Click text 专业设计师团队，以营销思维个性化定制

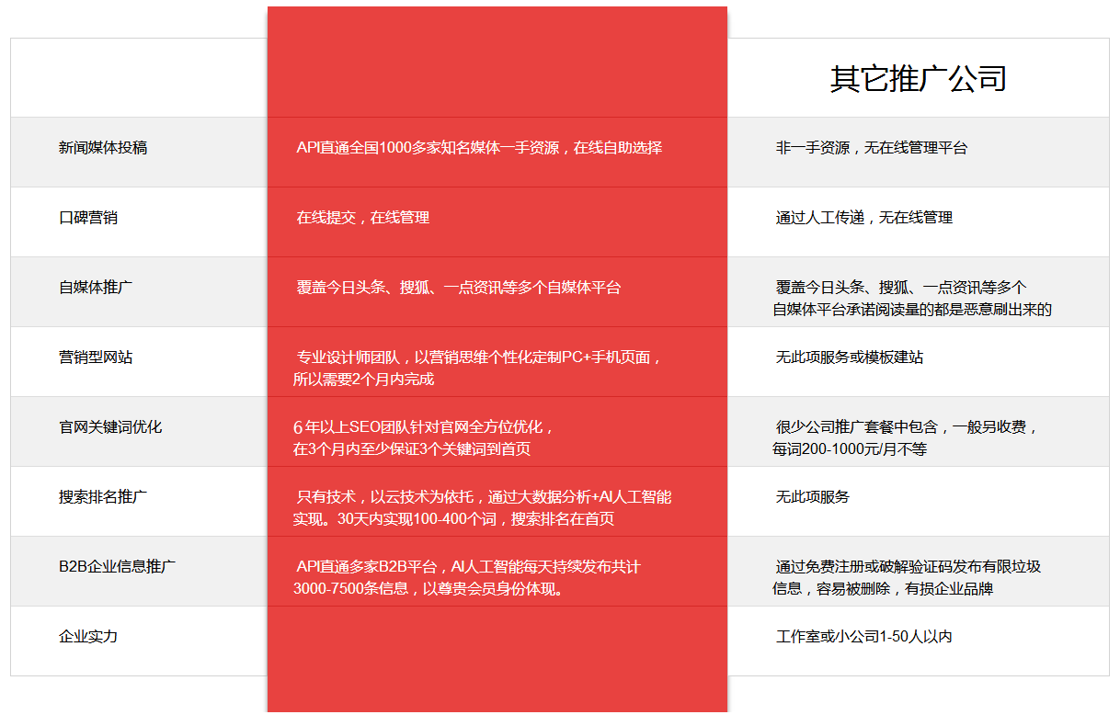tap(429, 357)
